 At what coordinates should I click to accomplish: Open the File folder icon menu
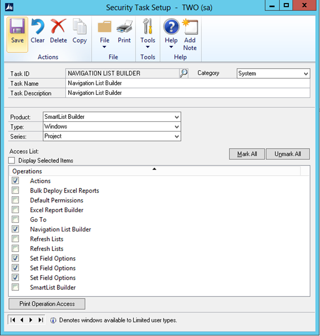[105, 27]
